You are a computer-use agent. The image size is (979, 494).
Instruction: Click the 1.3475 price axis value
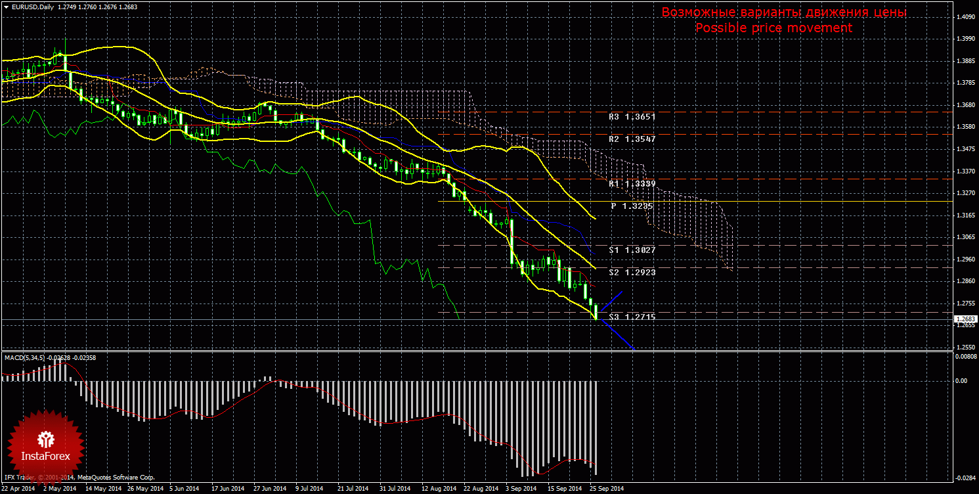click(965, 150)
